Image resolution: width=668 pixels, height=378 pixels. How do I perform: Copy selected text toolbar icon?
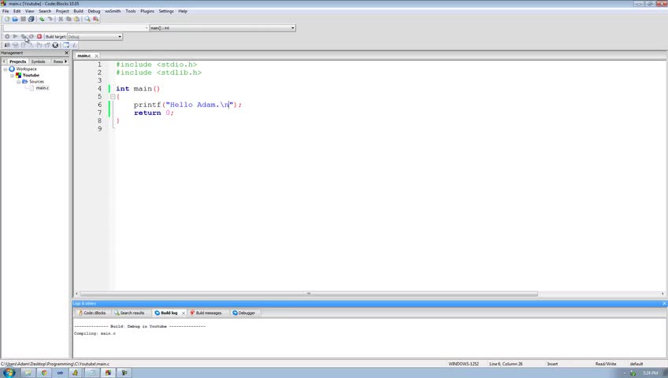[69, 19]
